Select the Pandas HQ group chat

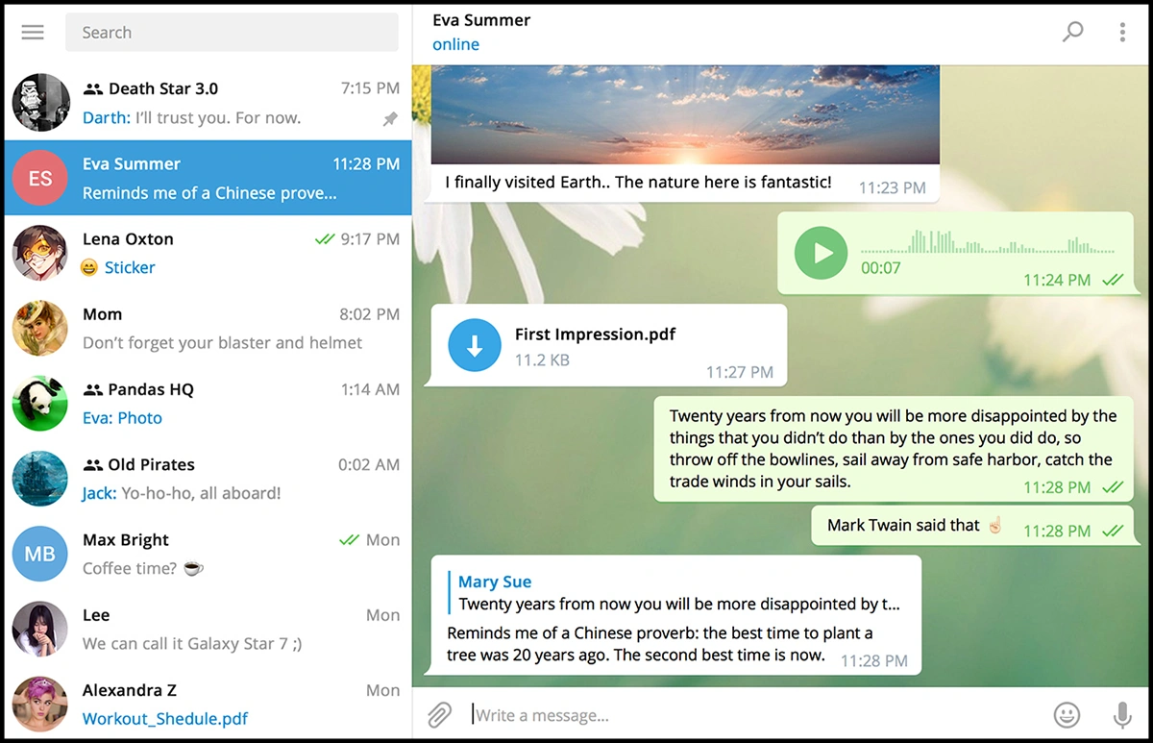208,404
